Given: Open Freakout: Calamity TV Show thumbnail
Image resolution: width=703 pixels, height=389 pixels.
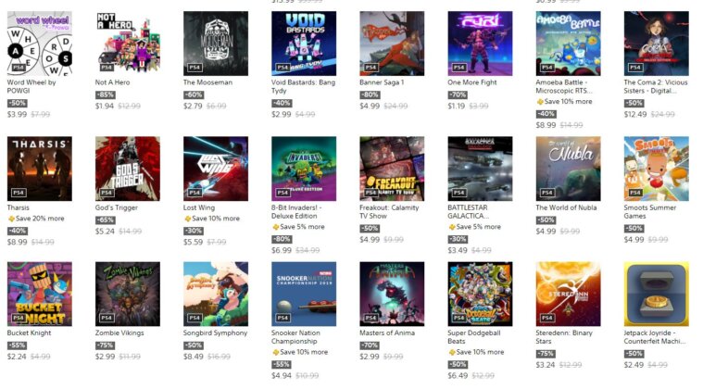Looking at the screenshot, I should coord(392,169).
